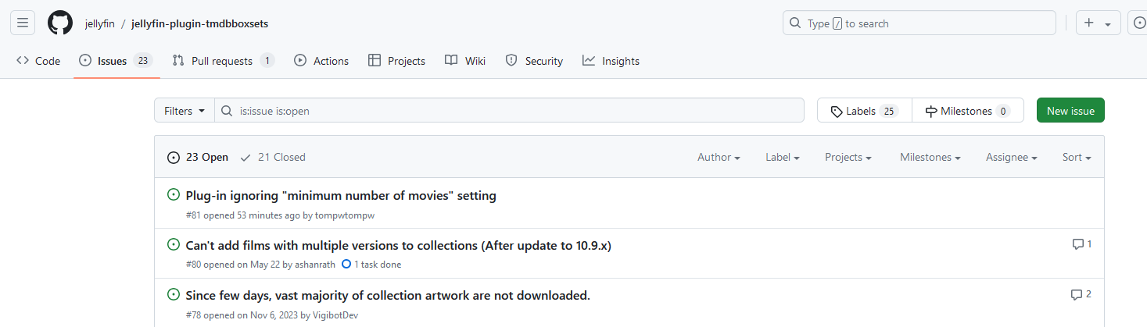The width and height of the screenshot is (1147, 327).
Task: Expand the Sort dropdown
Action: click(1076, 157)
